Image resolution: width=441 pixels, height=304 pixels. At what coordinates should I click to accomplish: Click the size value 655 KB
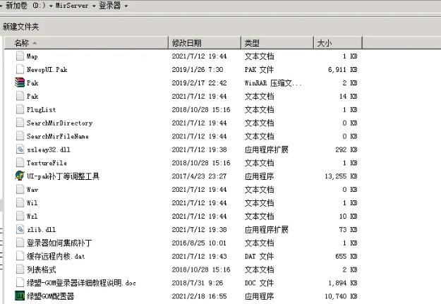[346, 256]
